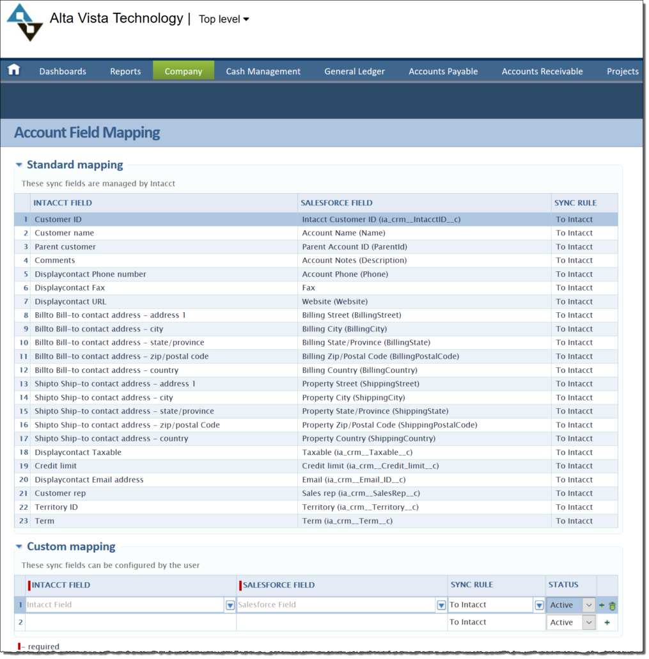Click the STATUS header in Custom mapping
This screenshot has width=649, height=659.
click(x=563, y=585)
